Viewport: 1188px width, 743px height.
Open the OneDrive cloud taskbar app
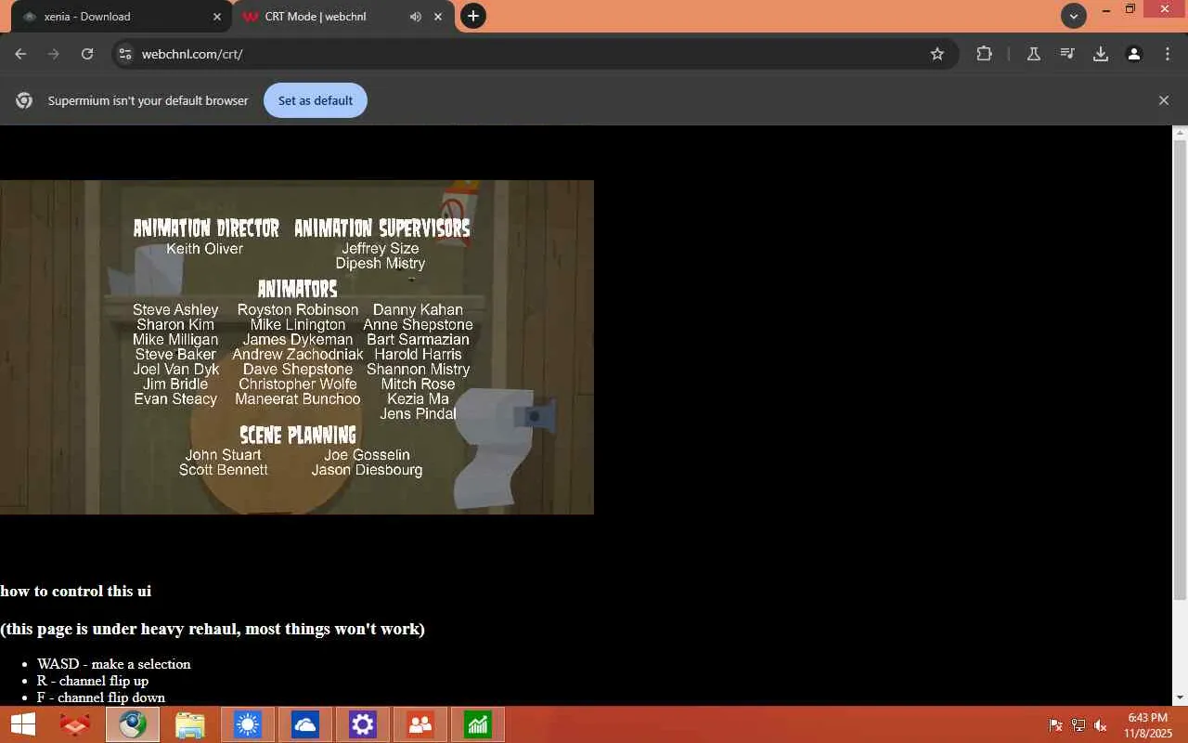coord(304,724)
